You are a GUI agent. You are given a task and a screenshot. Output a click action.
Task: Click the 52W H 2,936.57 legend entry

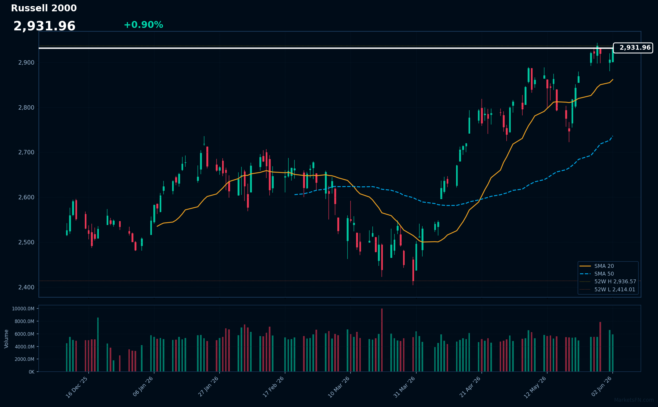[x=608, y=281]
